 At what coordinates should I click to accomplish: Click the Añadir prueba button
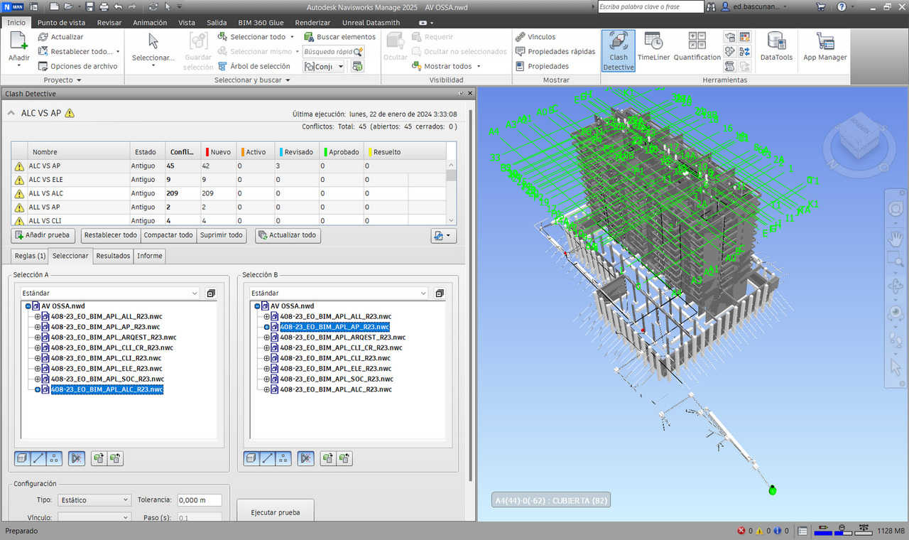tap(43, 235)
